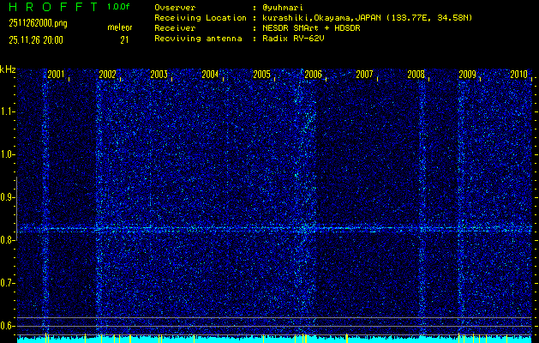Click the 0.6 kHz axis label
539x343 pixels.
[8, 326]
